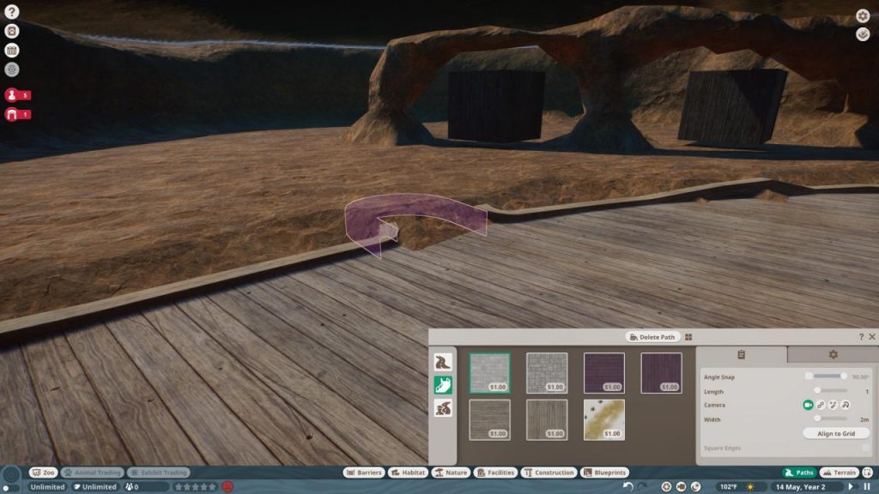The width and height of the screenshot is (879, 494).
Task: Open the Construction menu
Action: pos(550,472)
